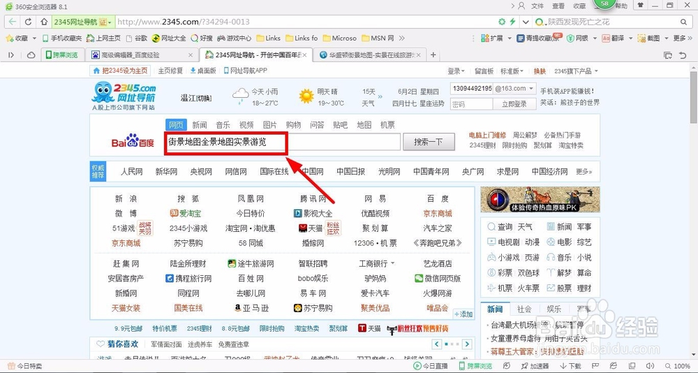Close the 高级编辑器_百度经验 tab
The image size is (698, 373).
point(191,55)
